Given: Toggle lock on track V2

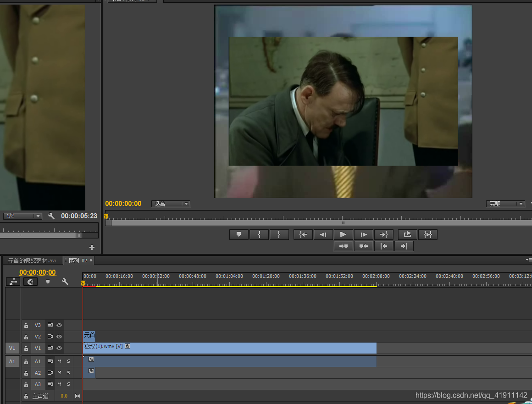Looking at the screenshot, I should point(26,337).
